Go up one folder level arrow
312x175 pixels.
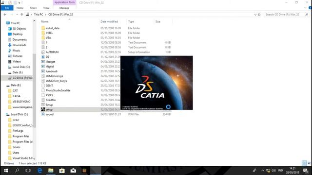click(22, 15)
